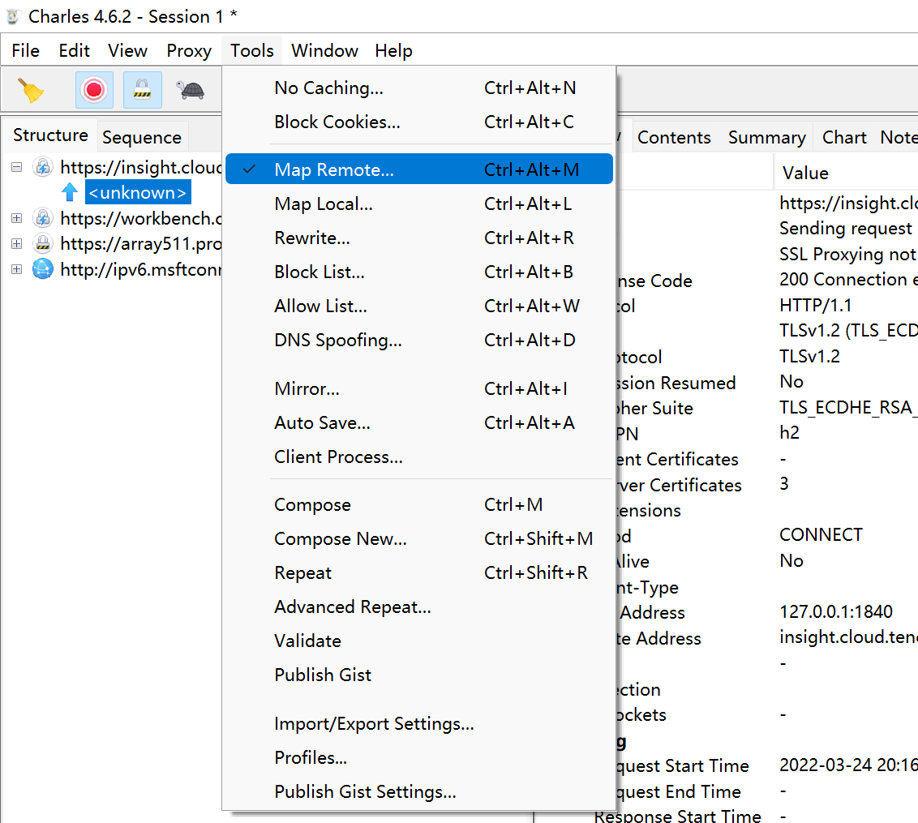
Task: Click the workbench host lightning icon
Action: pos(43,218)
